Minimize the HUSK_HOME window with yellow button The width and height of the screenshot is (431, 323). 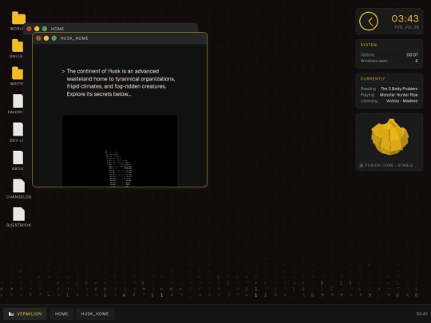coord(46,38)
